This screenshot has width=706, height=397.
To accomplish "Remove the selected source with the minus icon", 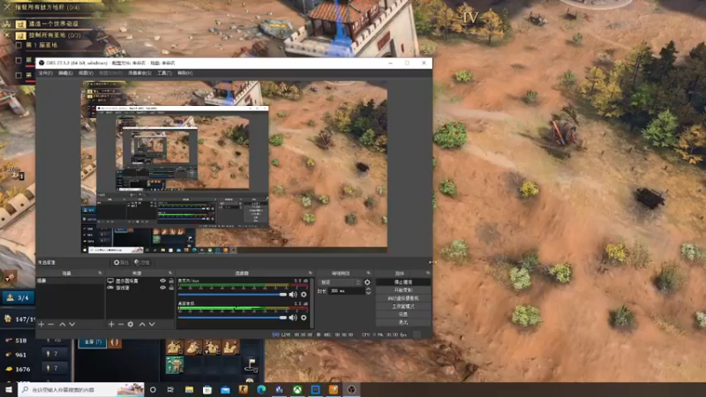I will [121, 324].
